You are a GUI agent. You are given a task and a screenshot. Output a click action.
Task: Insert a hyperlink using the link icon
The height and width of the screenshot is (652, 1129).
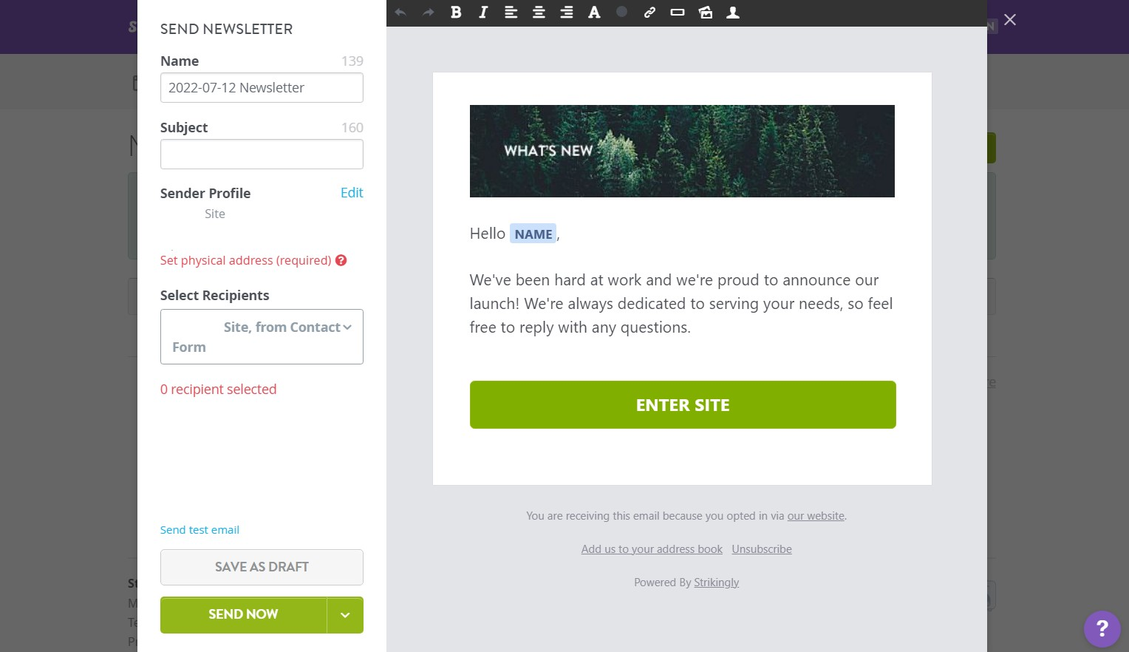point(649,13)
